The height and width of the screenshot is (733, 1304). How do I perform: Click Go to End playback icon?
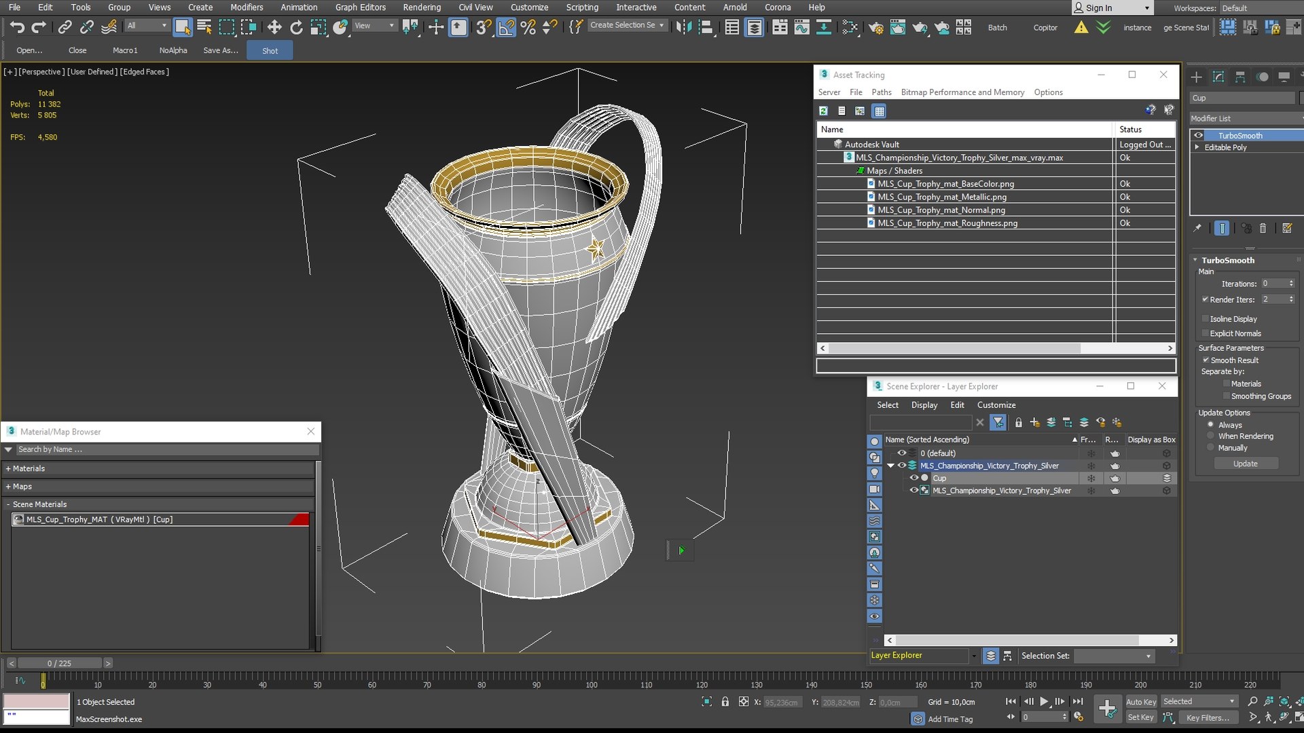(x=1078, y=701)
